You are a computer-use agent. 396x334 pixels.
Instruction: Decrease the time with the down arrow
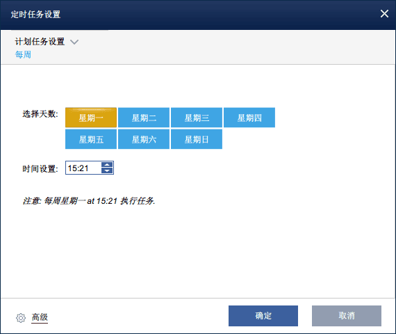(107, 170)
